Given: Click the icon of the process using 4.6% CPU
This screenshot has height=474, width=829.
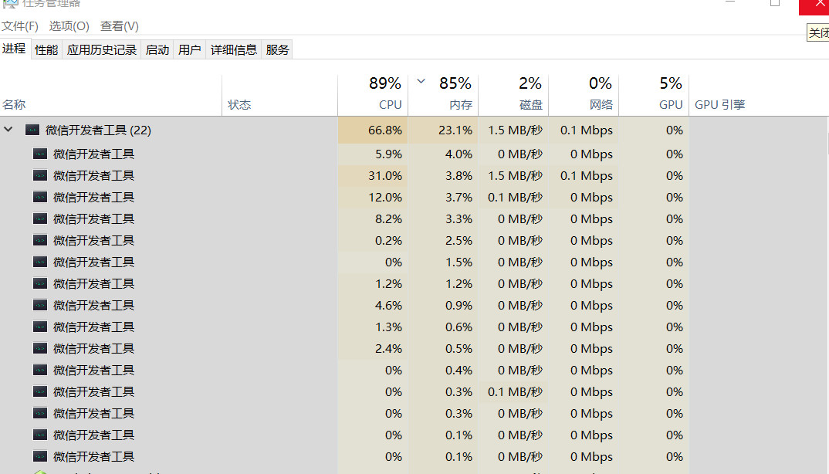Looking at the screenshot, I should pyautogui.click(x=40, y=305).
